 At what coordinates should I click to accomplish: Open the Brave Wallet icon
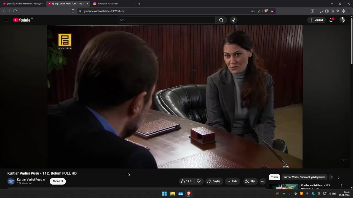pos(332,11)
